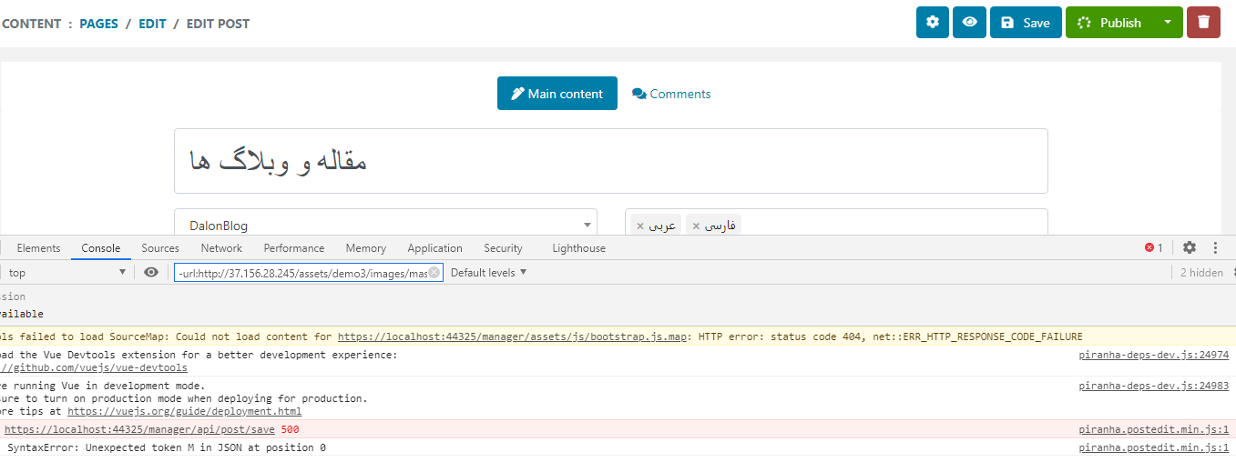Open the JavaScript context top dropdown
Screen dimensions: 1236x472
pos(67,273)
